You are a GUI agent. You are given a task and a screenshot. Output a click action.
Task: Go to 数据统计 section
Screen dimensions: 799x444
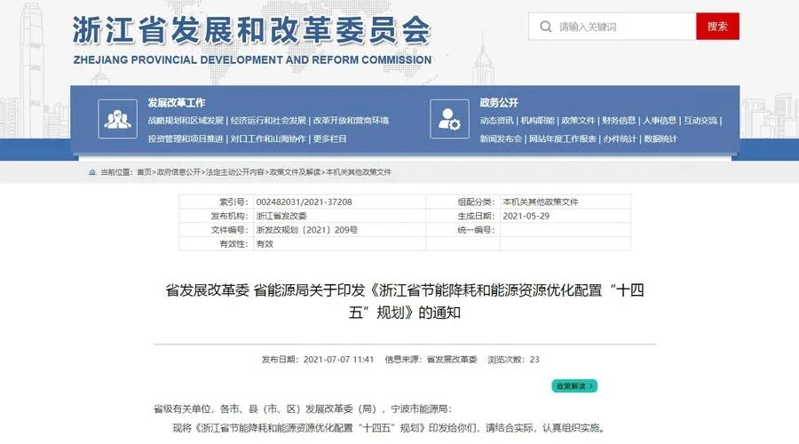click(x=661, y=139)
